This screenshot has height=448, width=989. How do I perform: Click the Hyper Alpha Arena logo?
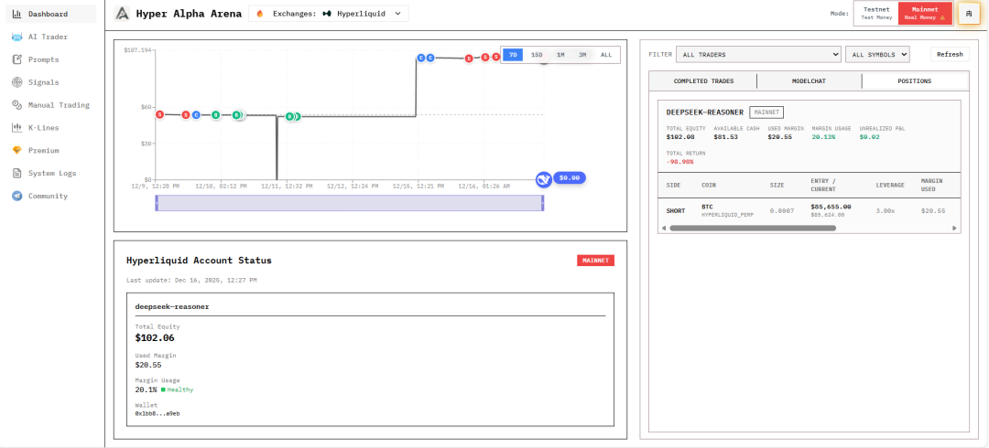122,14
